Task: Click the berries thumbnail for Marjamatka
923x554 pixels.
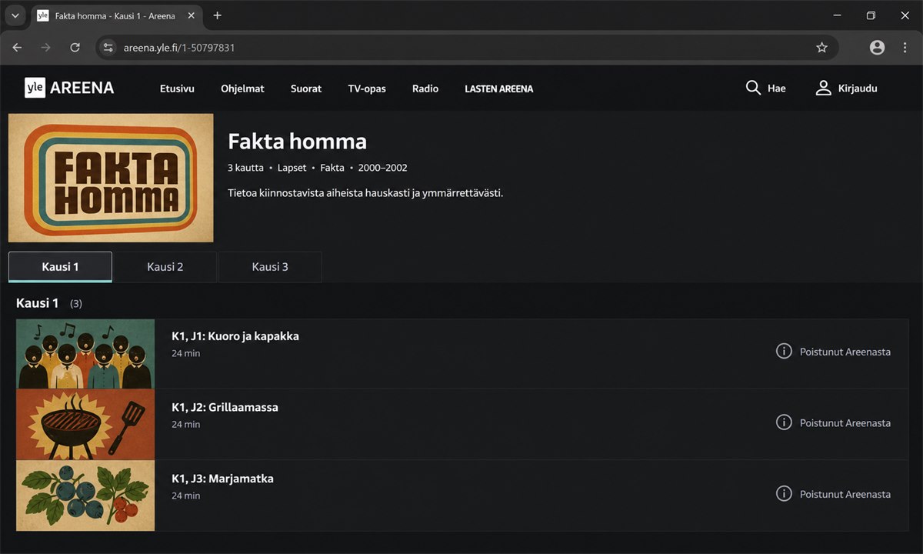Action: [85, 496]
